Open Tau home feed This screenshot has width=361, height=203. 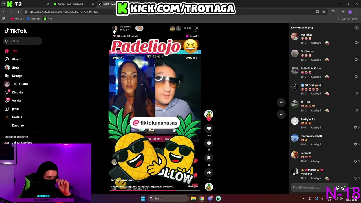point(11,51)
